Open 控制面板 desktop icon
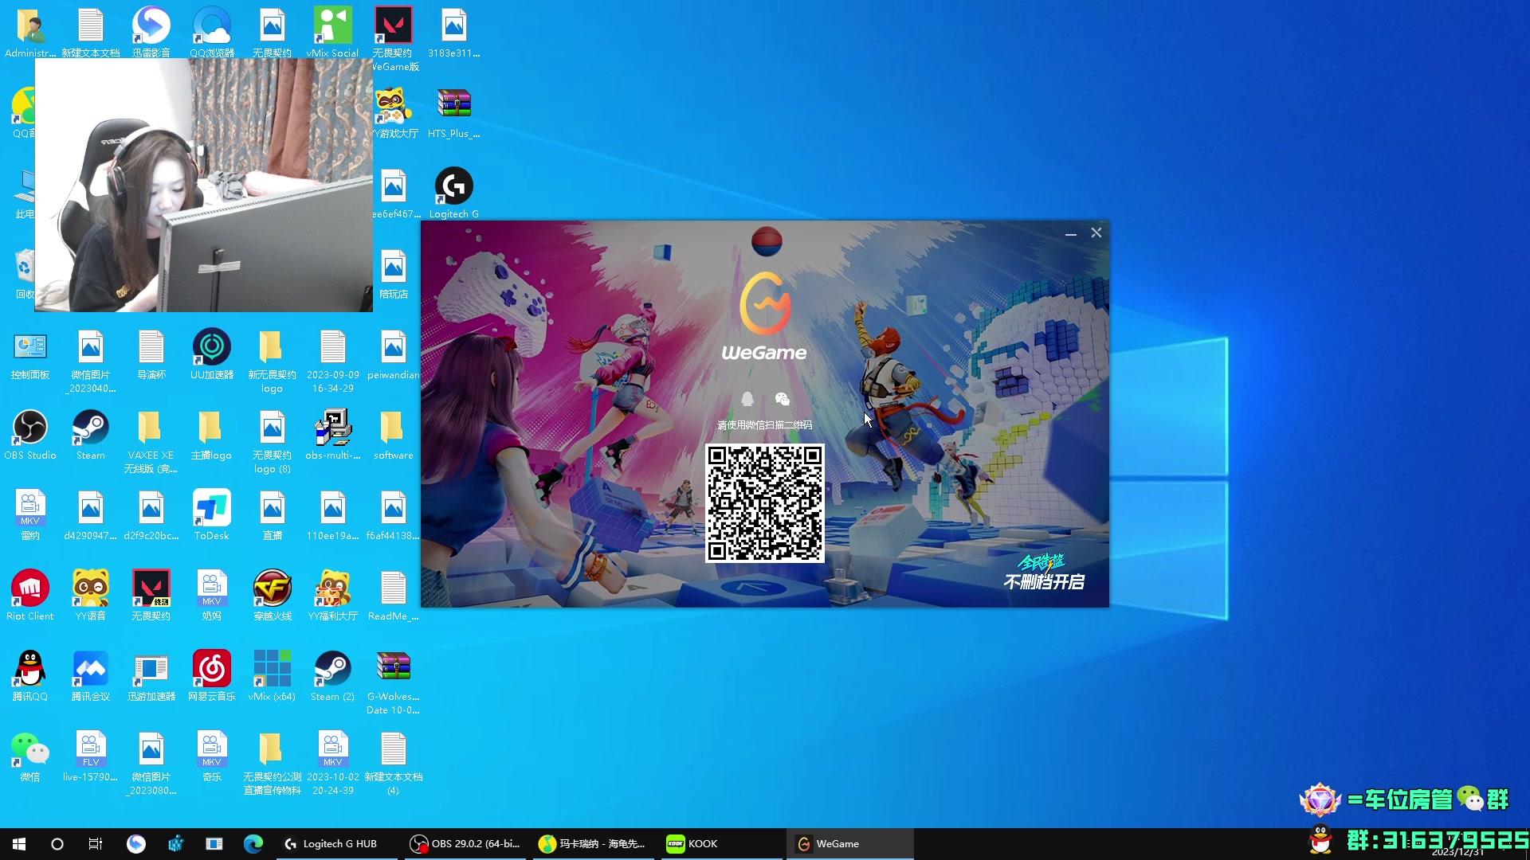 (x=30, y=354)
